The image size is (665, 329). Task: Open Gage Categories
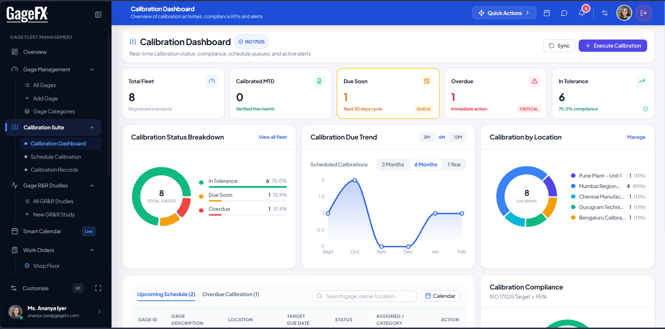54,112
